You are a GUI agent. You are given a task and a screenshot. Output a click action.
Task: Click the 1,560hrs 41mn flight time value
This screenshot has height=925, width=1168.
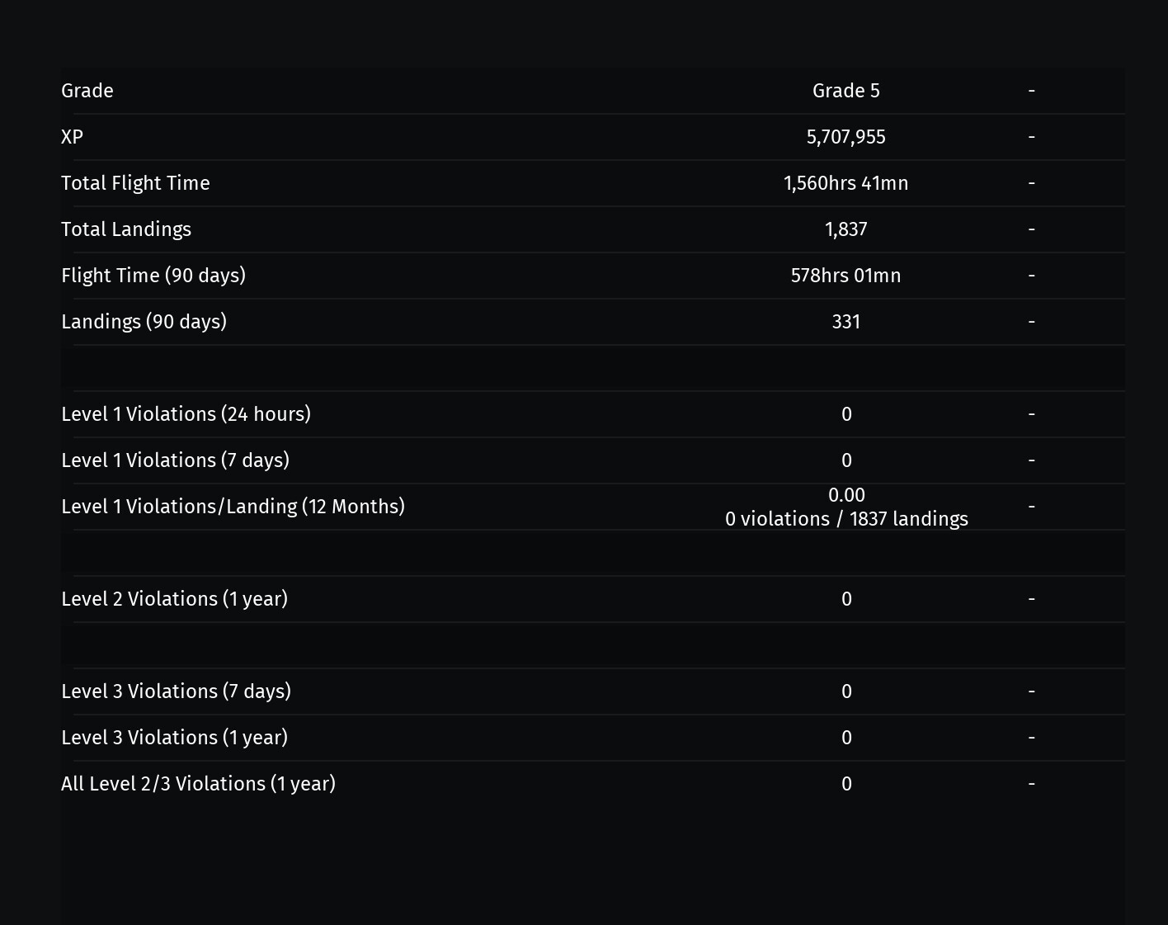pos(846,183)
